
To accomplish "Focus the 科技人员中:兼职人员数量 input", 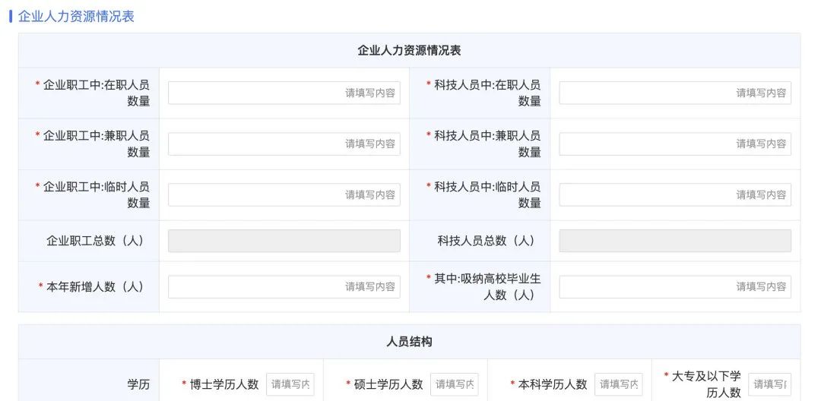I will [674, 144].
